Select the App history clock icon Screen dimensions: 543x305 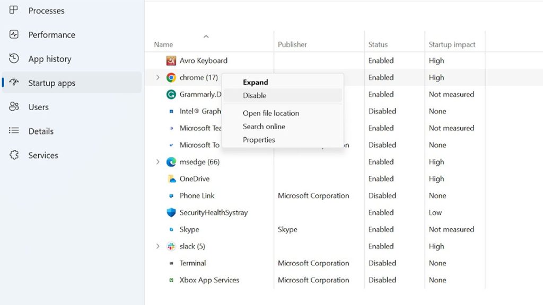pyautogui.click(x=14, y=58)
